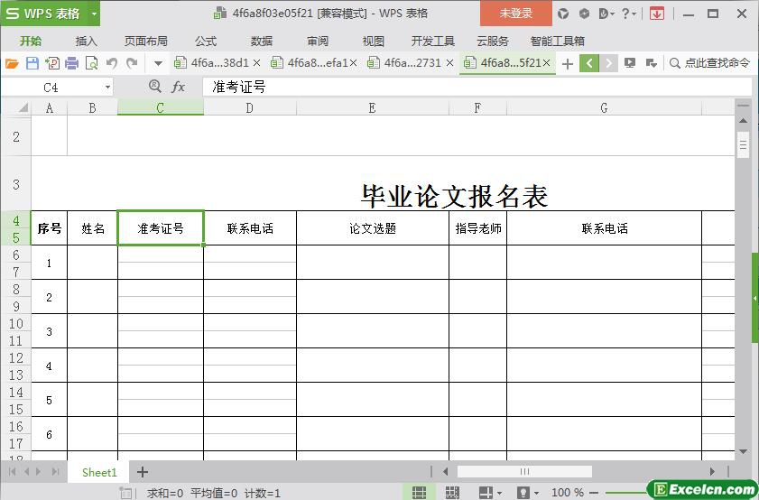The width and height of the screenshot is (759, 500).
Task: Click the 点此查找命令 search box
Action: [709, 63]
